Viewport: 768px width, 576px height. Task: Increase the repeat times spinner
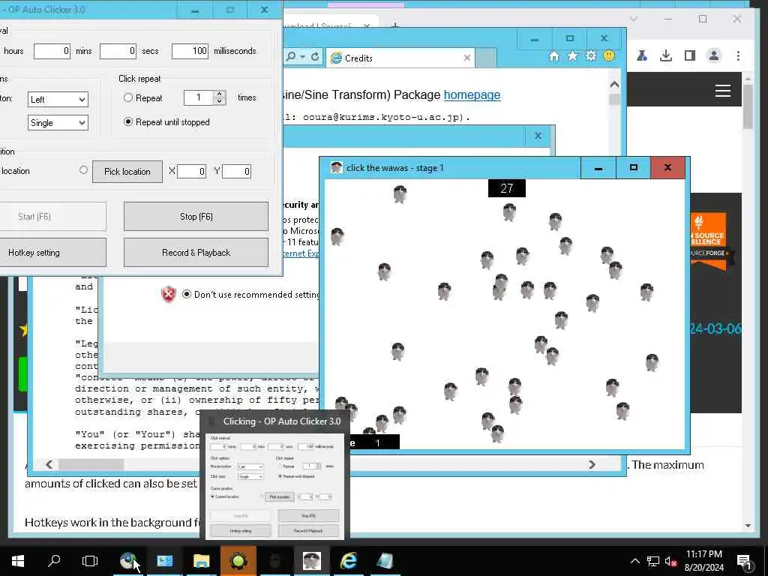(x=220, y=94)
